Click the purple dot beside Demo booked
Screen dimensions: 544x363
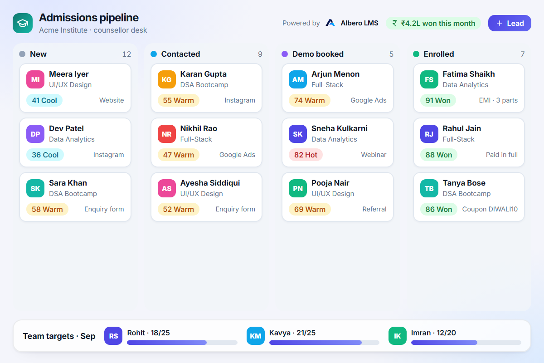click(285, 54)
